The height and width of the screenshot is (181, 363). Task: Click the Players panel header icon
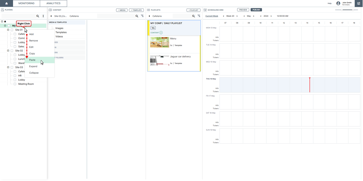pos(3,10)
